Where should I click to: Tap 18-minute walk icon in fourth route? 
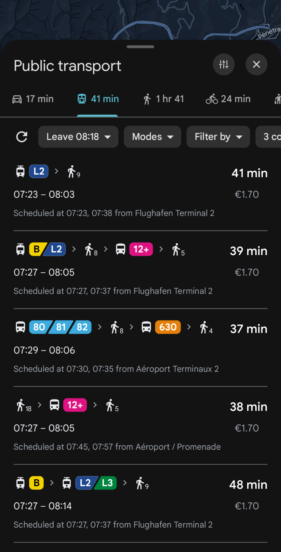coord(23,406)
